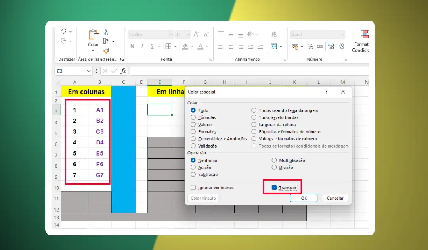Image resolution: width=428 pixels, height=250 pixels.
Task: Open the Borders dropdown arrow
Action: point(175,47)
